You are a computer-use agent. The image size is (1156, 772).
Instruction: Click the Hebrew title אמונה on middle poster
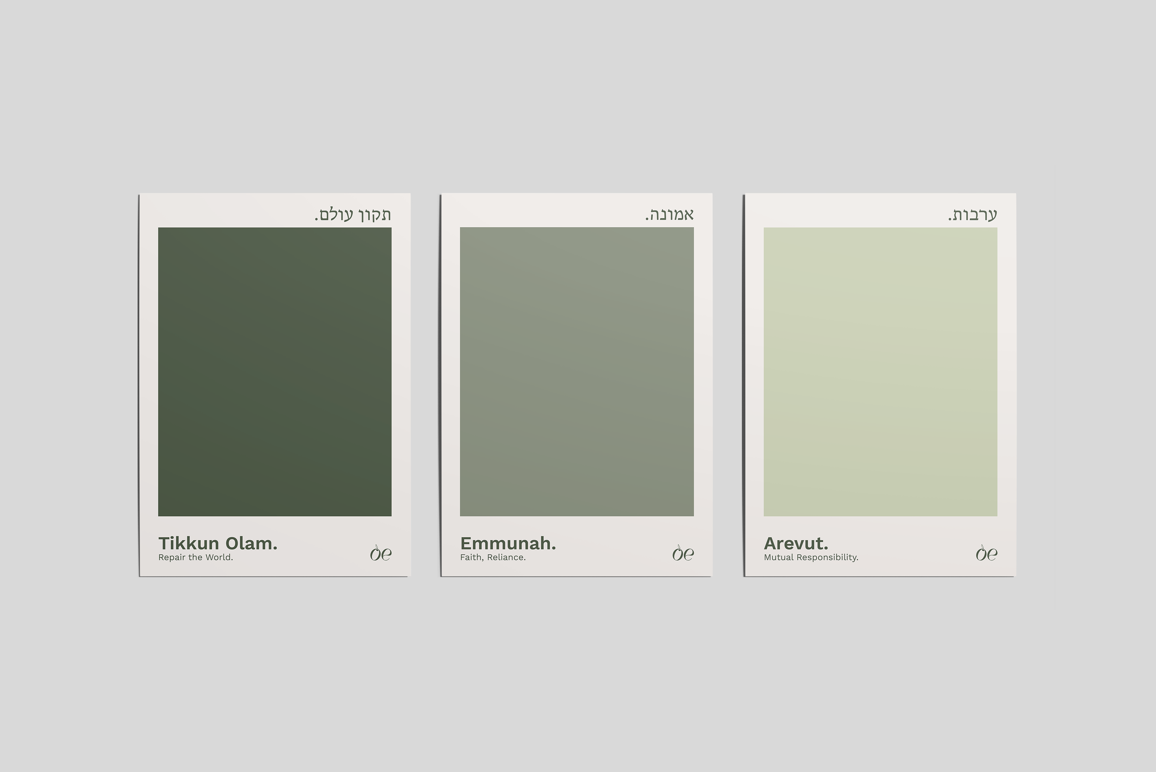(671, 215)
